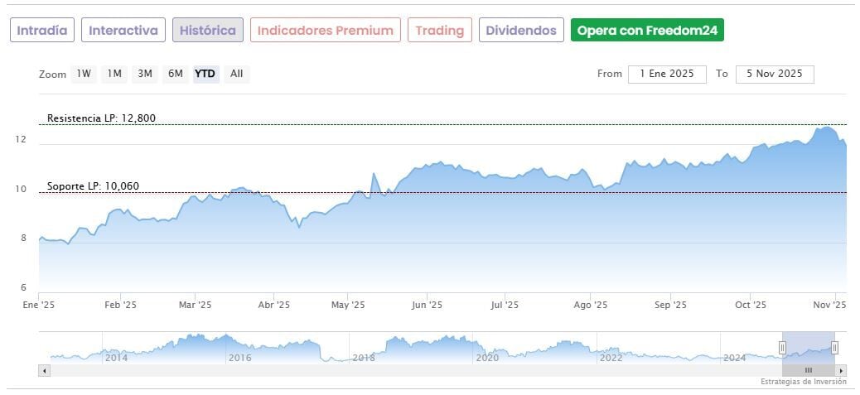Open the Dividendos tab
Image resolution: width=860 pixels, height=395 pixels.
[x=521, y=31]
